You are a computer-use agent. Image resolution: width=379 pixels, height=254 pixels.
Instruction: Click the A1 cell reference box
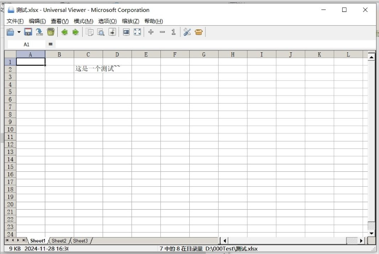pos(26,44)
